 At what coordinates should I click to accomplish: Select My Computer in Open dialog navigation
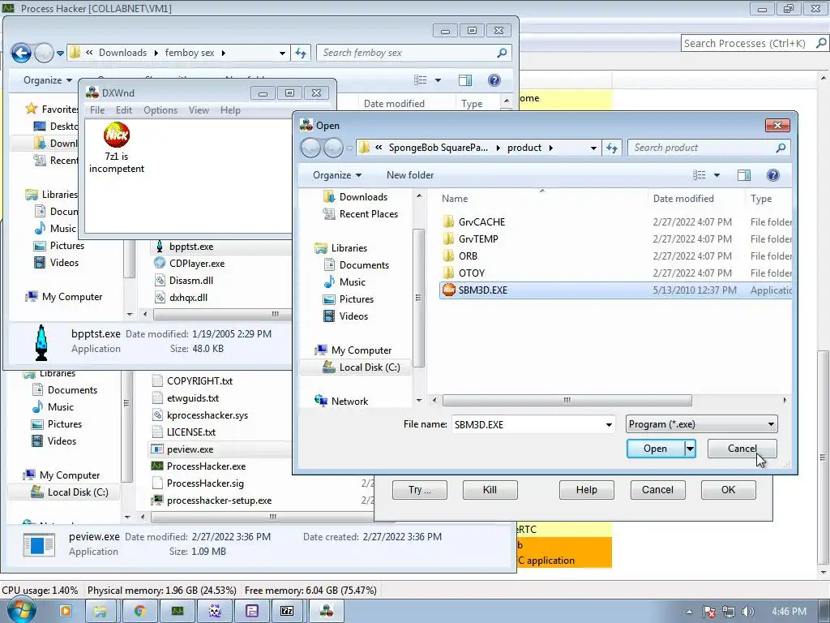(x=353, y=350)
